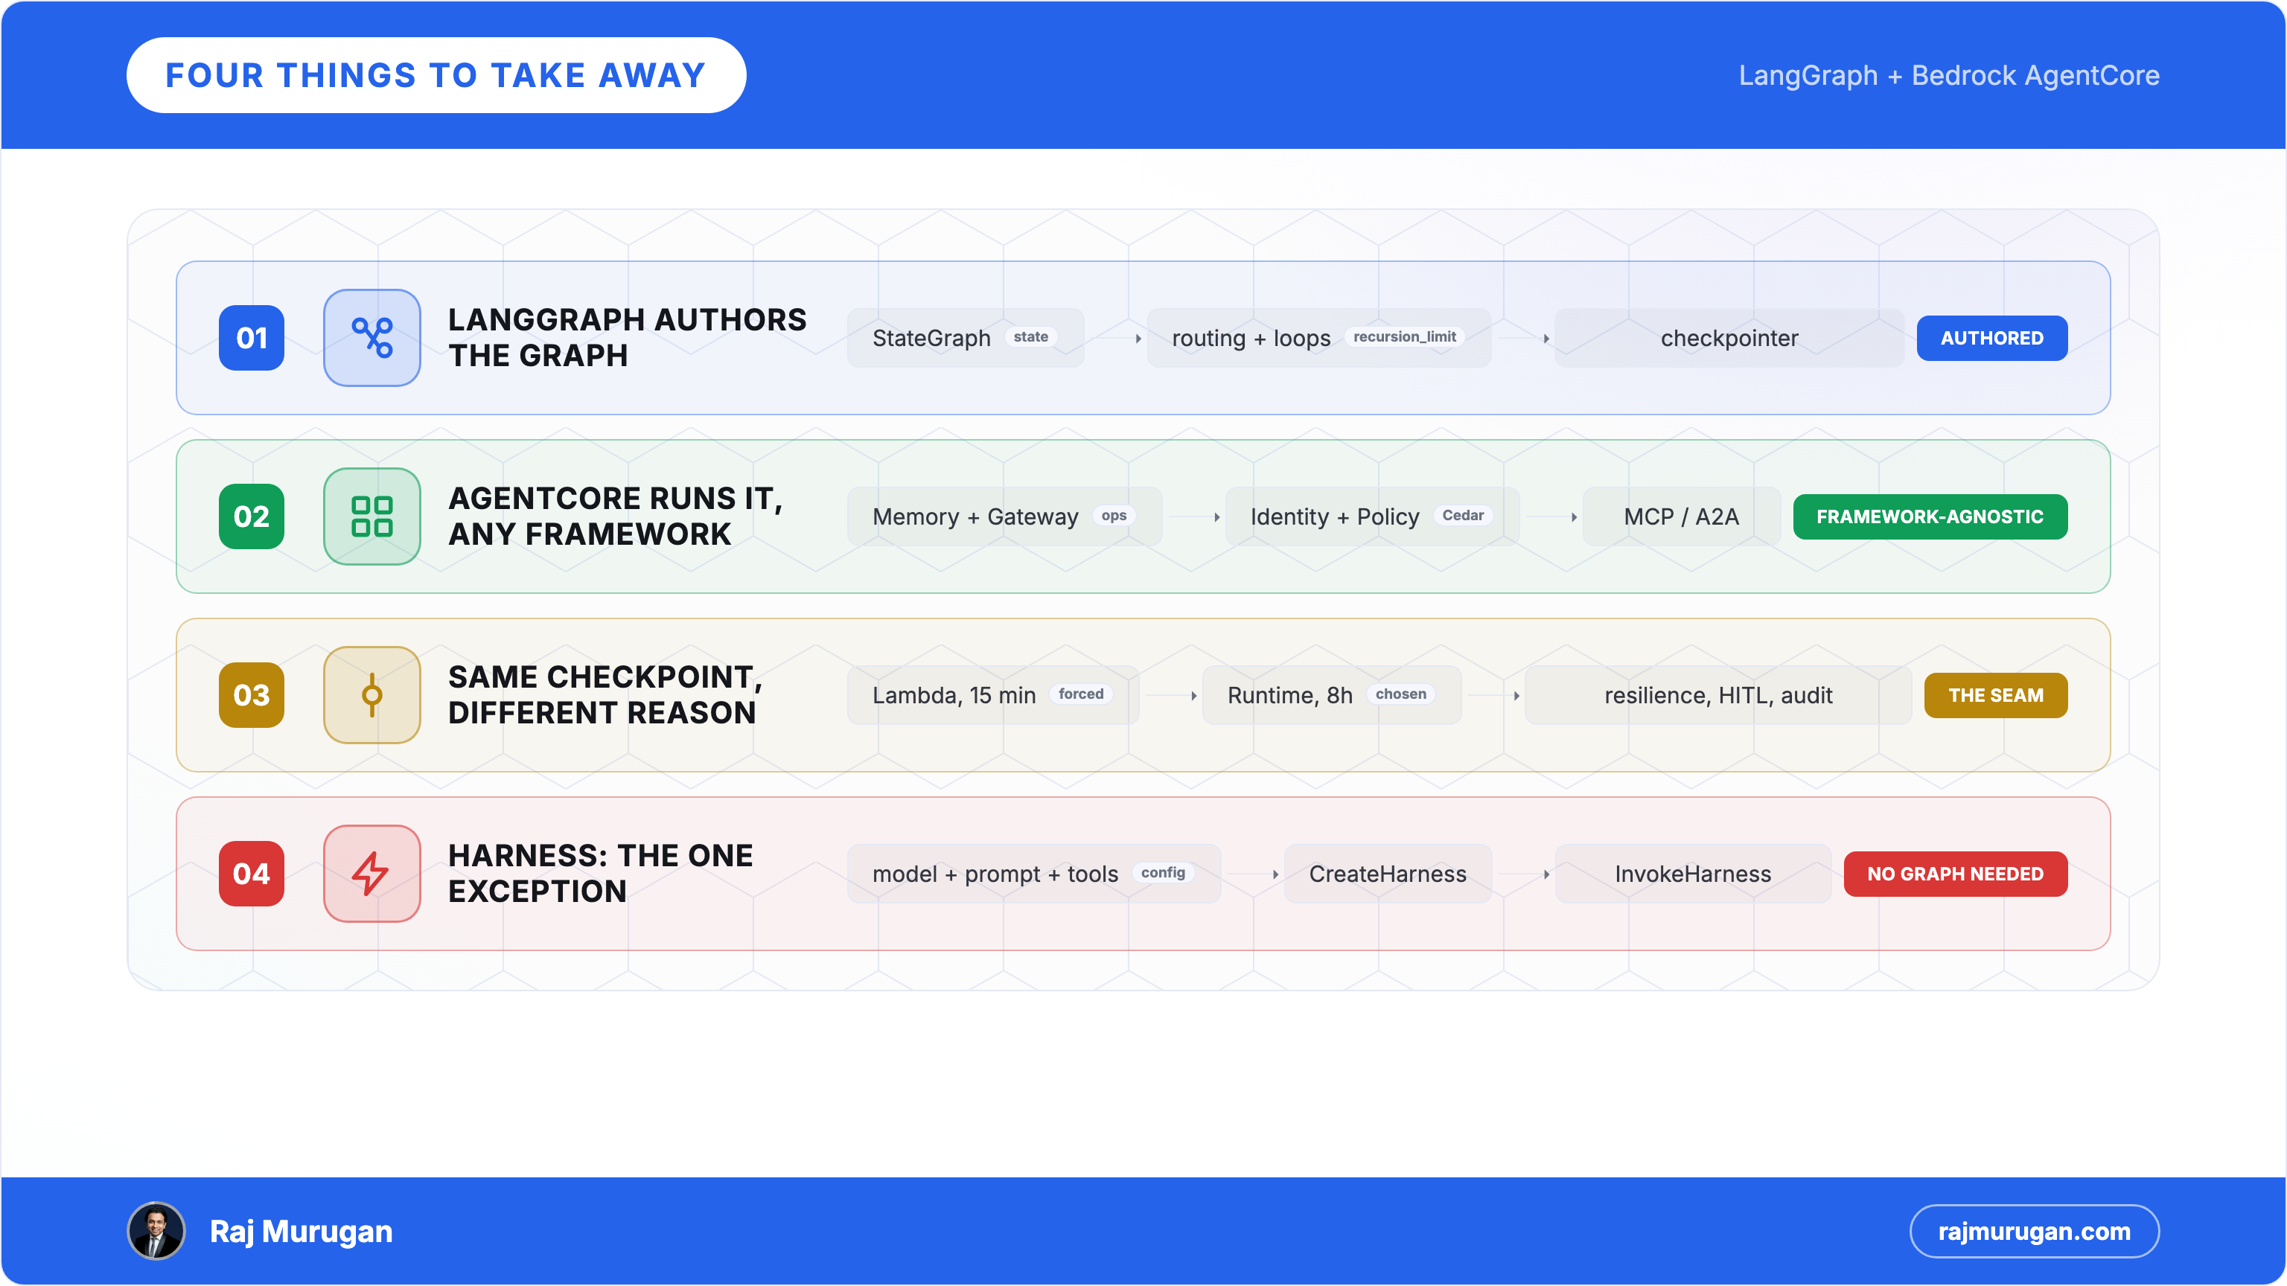Click the CreateHarness chip
Screen dimensions: 2287x1286
pyautogui.click(x=1388, y=873)
